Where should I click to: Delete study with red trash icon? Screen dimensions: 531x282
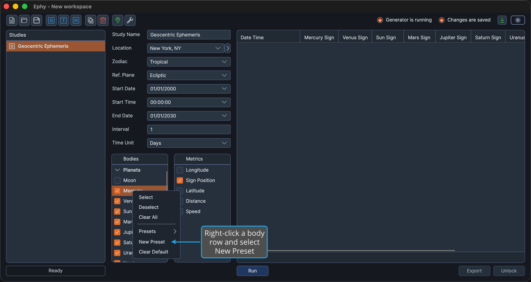(103, 20)
